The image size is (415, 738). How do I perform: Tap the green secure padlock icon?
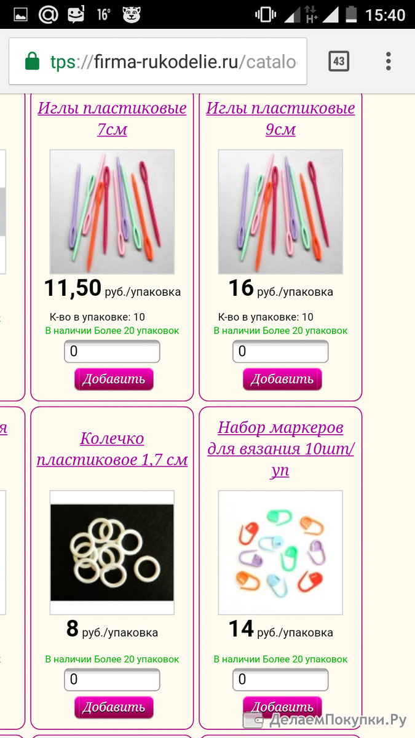31,61
